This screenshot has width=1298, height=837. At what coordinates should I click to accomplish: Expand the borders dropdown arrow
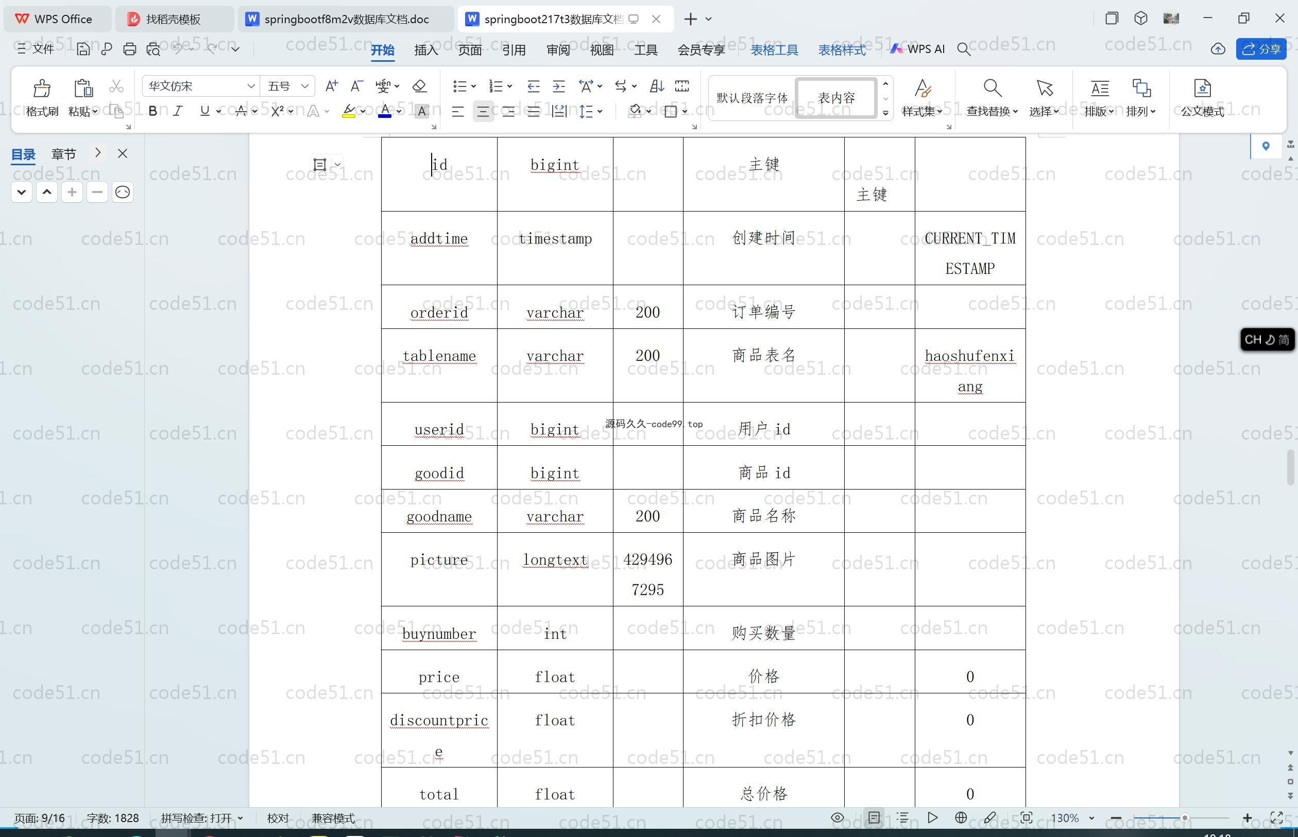click(x=685, y=111)
